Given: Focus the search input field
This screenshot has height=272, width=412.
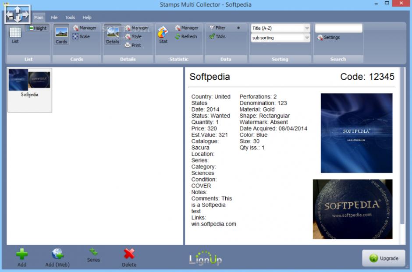Looking at the screenshot, I should tap(338, 28).
